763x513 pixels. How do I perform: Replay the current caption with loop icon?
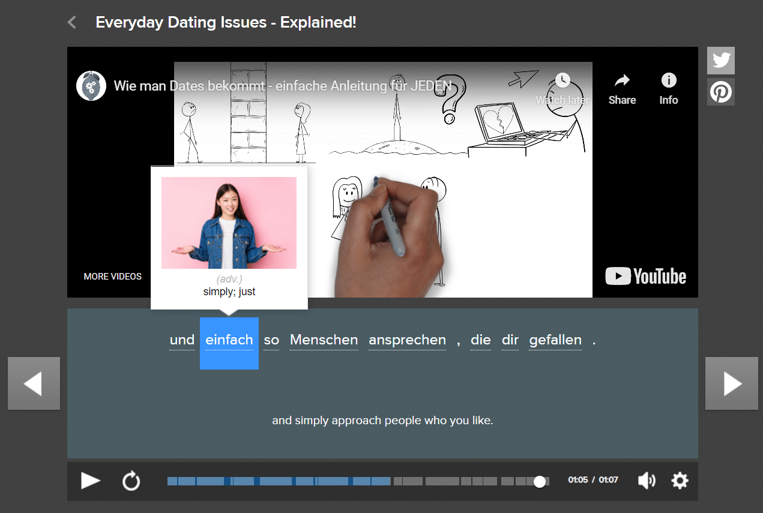click(x=131, y=481)
